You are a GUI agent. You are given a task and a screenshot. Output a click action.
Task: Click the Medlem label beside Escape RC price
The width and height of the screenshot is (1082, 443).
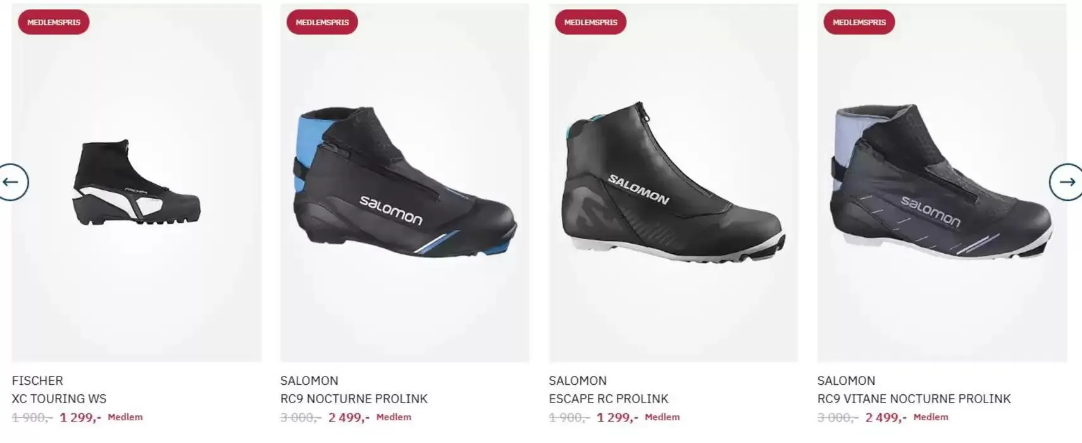[x=662, y=417]
